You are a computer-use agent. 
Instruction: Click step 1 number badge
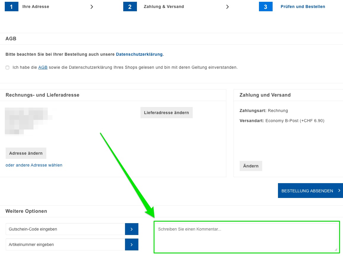pyautogui.click(x=12, y=7)
